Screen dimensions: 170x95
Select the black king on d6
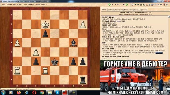coord(55,61)
